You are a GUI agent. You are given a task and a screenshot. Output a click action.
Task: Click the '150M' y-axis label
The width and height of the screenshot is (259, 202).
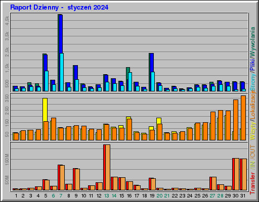(x=7, y=159)
